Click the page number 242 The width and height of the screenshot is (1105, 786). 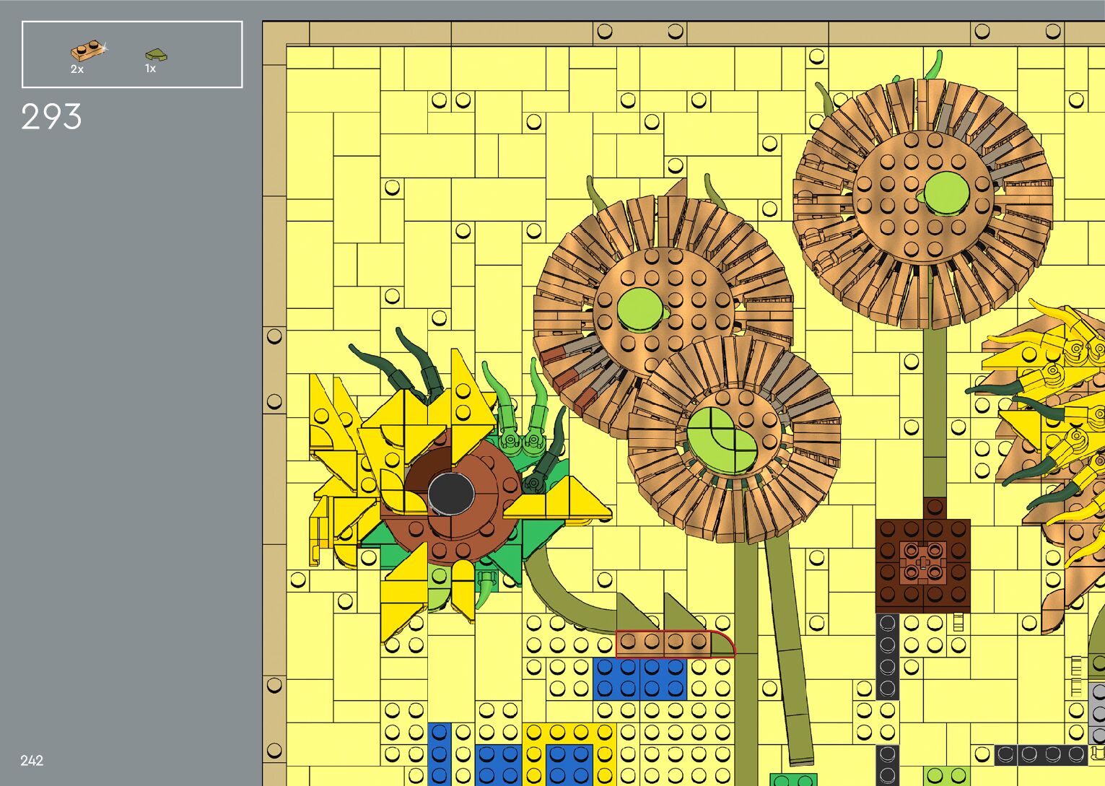click(x=32, y=760)
